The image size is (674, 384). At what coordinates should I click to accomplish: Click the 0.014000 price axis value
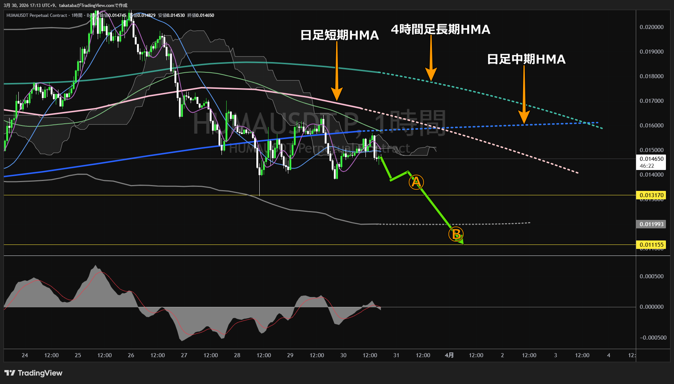point(652,175)
